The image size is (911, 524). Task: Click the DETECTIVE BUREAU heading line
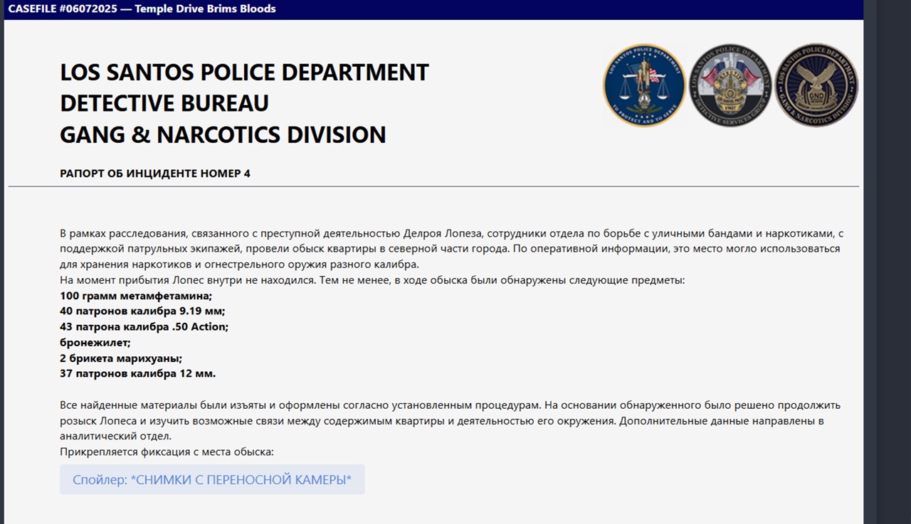pyautogui.click(x=164, y=103)
